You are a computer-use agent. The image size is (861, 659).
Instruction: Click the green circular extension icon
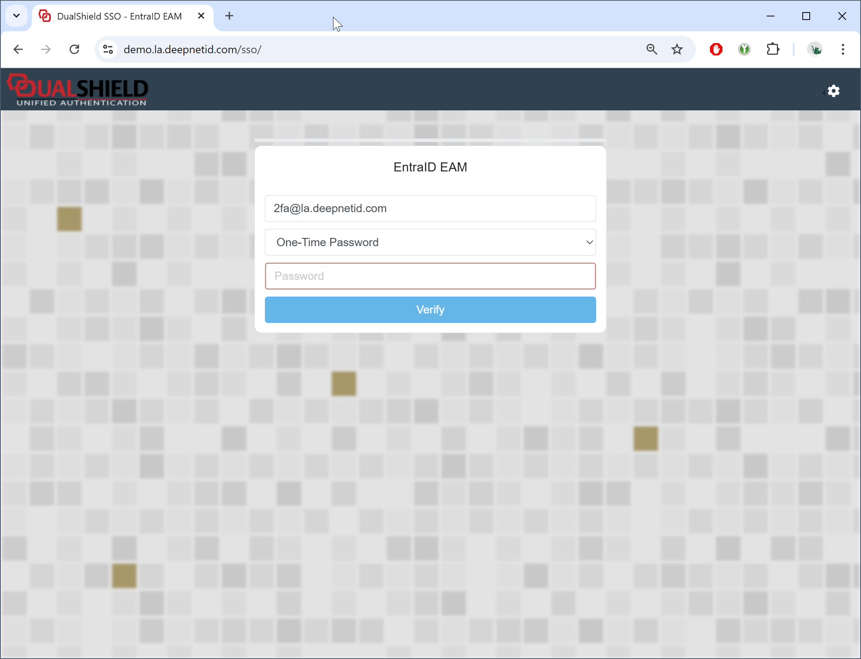(x=744, y=49)
